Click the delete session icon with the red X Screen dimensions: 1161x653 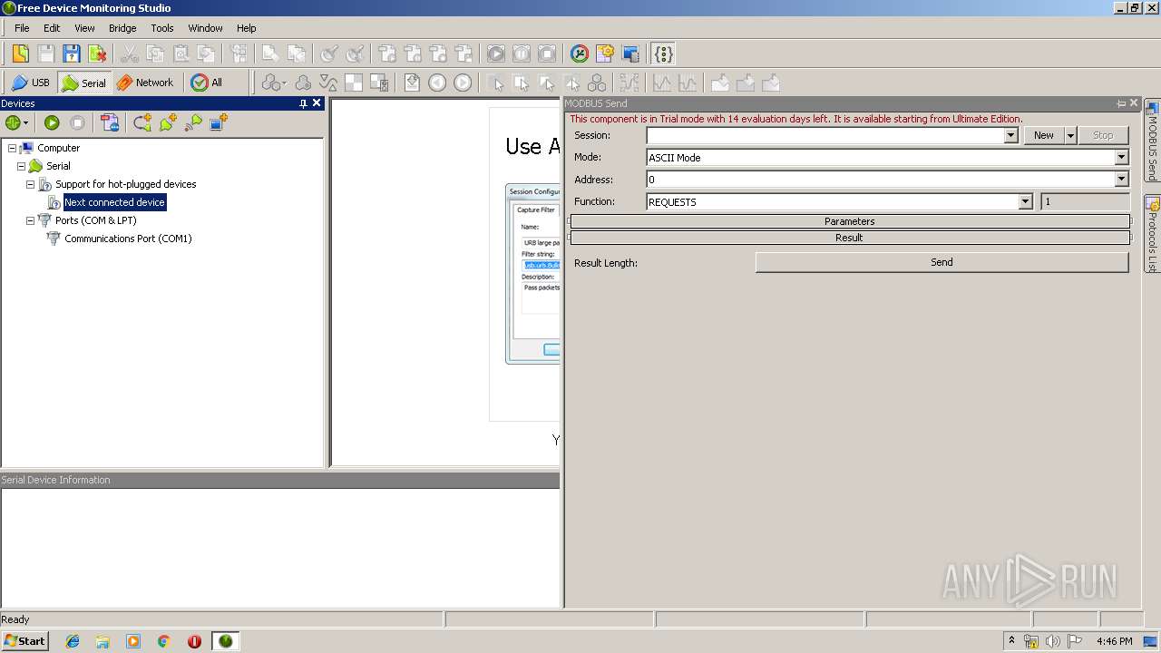97,54
